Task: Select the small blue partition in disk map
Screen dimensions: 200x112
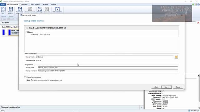Action: coord(3,32)
